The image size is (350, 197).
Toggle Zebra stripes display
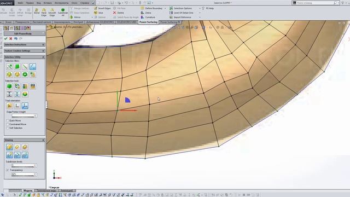[146, 13]
